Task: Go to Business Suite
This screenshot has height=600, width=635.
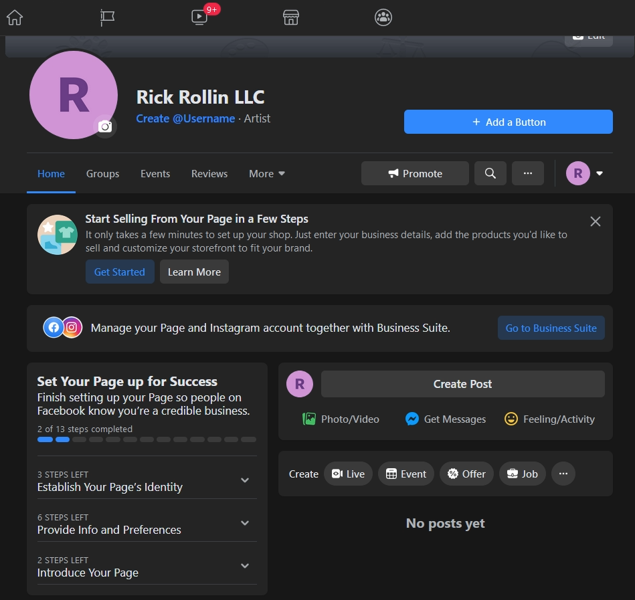Action: coord(551,328)
